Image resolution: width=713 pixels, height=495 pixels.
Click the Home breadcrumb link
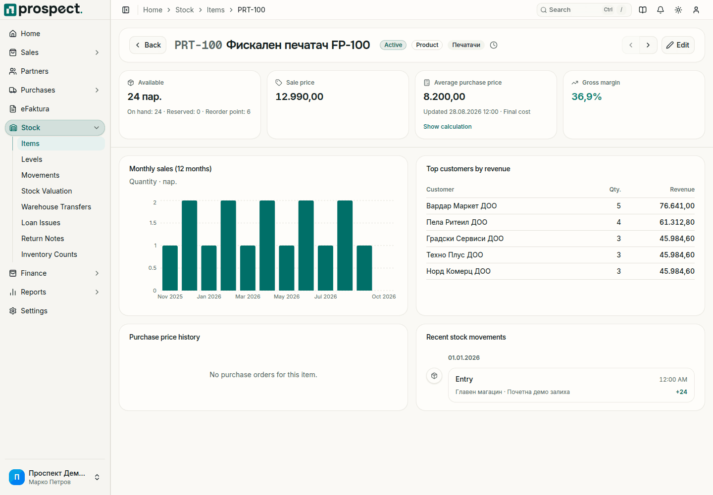(x=153, y=10)
